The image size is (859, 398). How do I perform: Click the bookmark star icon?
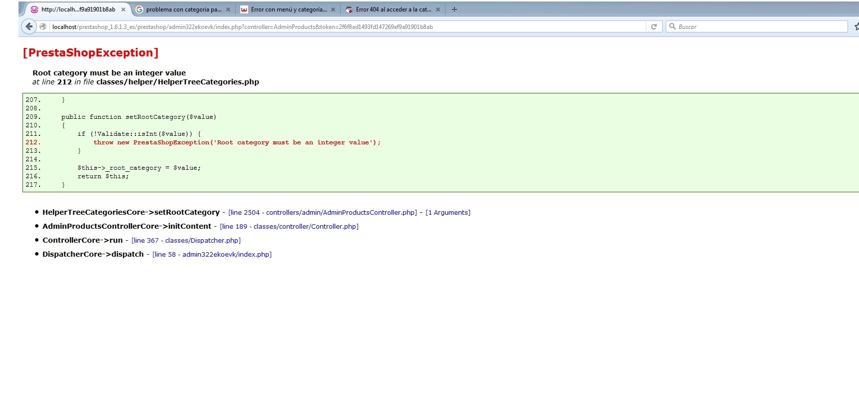click(x=856, y=26)
